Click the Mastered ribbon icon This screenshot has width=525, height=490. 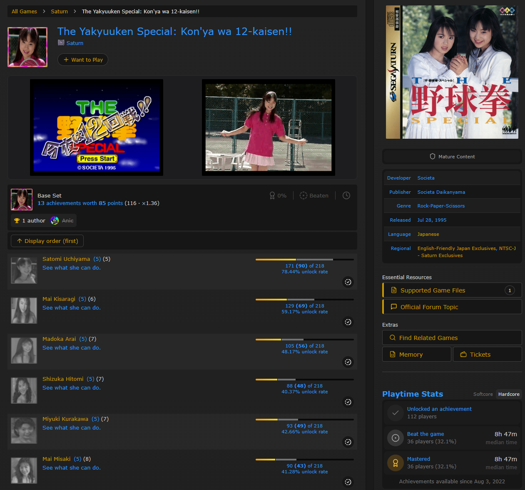click(x=396, y=462)
